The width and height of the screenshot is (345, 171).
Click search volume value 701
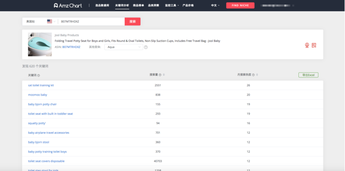tap(158, 132)
